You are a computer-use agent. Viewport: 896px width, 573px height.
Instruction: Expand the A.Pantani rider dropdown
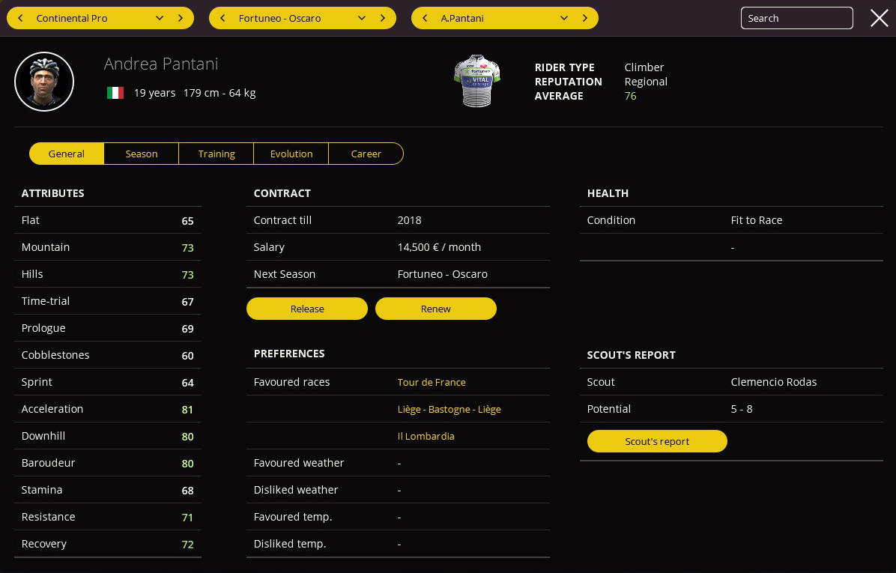pyautogui.click(x=564, y=18)
